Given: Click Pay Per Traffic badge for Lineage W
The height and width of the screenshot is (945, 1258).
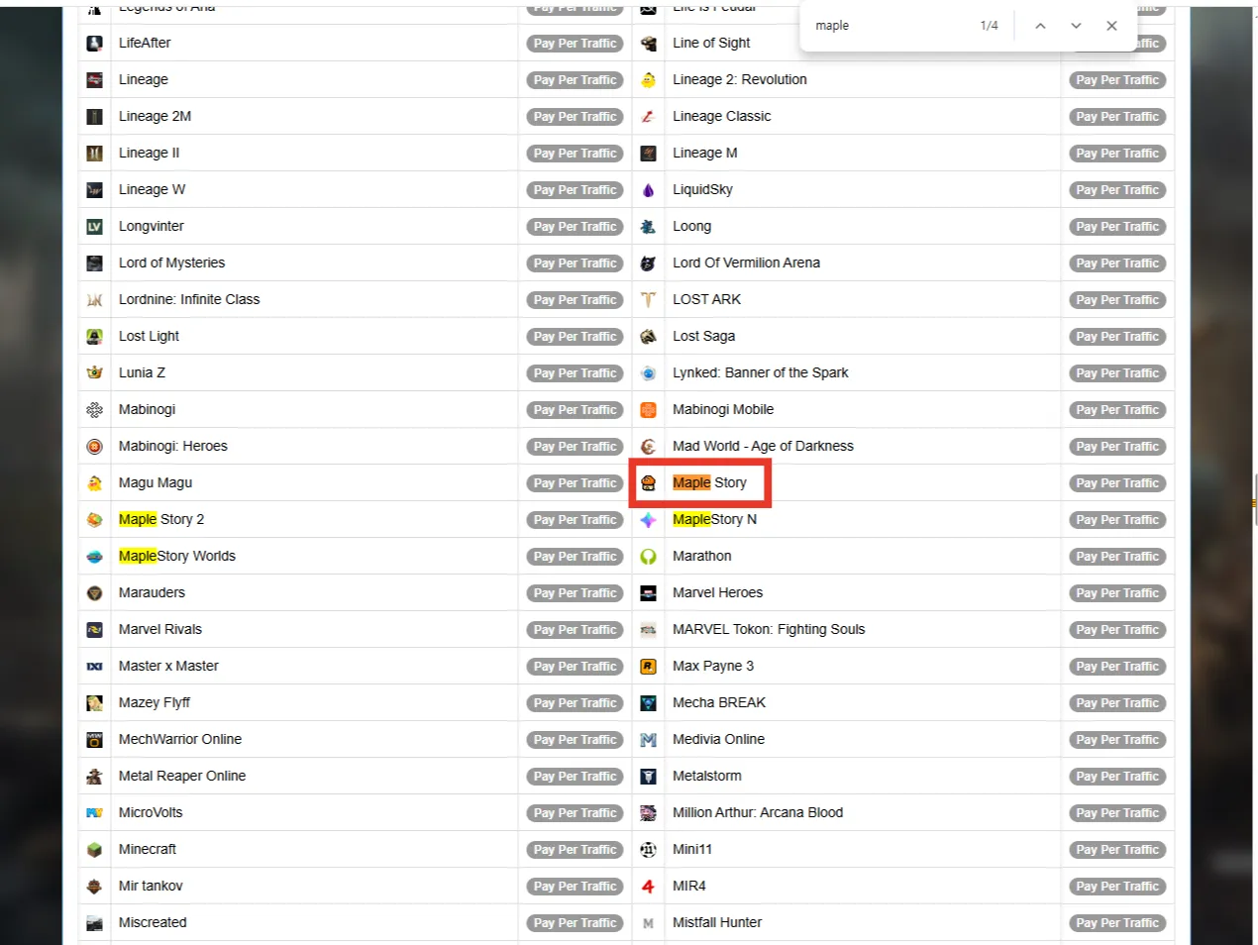Looking at the screenshot, I should coord(575,190).
